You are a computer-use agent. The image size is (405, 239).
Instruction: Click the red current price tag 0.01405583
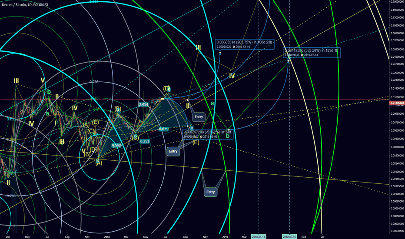pos(397,103)
